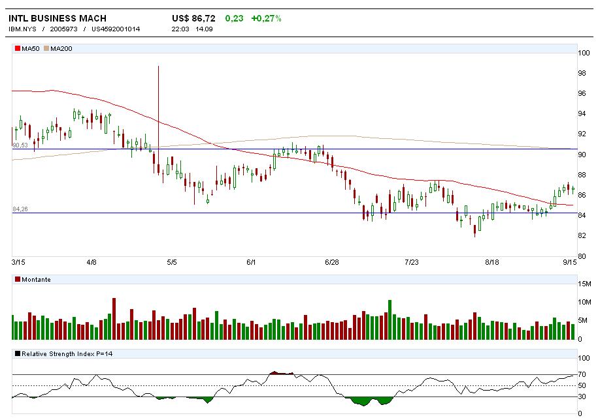Click the 92 price axis label
The image size is (598, 418).
(582, 134)
